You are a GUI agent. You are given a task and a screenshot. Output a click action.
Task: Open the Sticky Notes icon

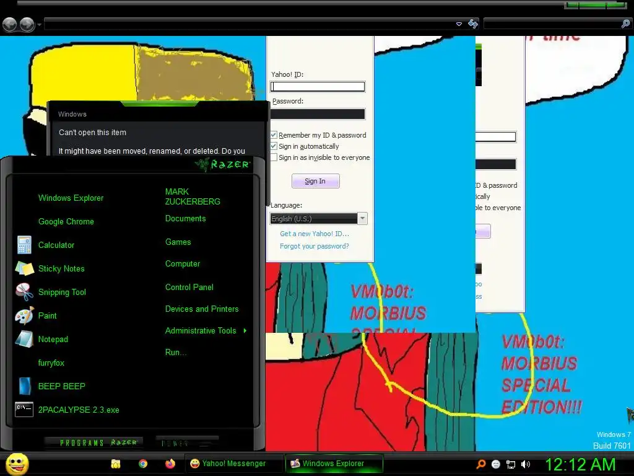click(x=24, y=268)
